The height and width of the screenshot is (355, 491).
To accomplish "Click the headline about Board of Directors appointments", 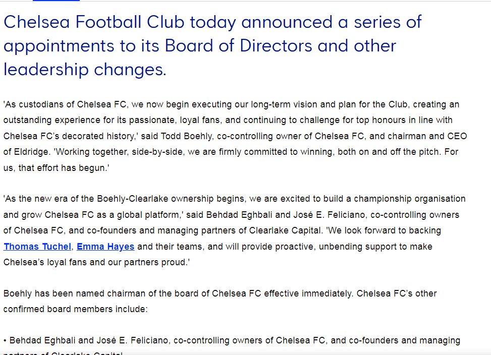I will point(212,46).
